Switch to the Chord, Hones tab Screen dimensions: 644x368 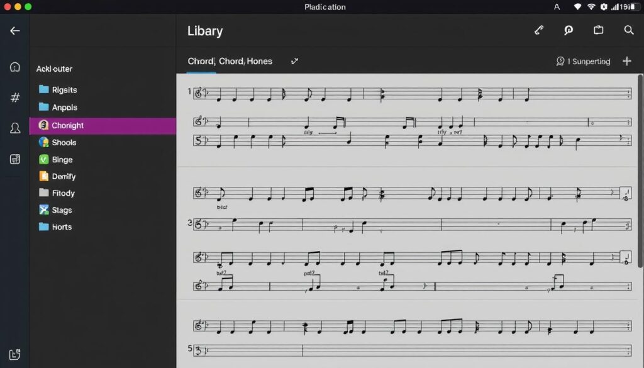[x=246, y=61]
